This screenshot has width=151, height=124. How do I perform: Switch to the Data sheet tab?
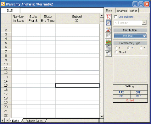(16, 121)
